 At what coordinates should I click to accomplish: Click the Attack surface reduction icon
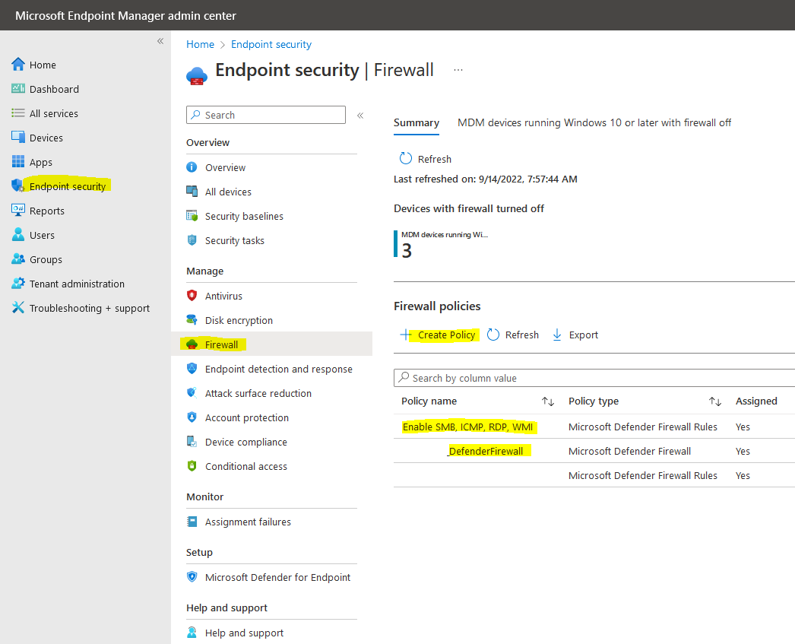(192, 393)
